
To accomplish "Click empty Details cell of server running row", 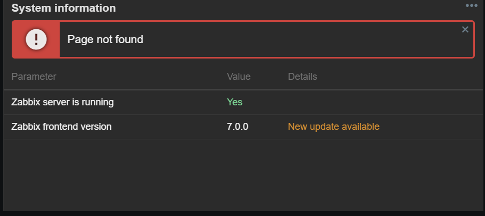I will tap(384, 102).
